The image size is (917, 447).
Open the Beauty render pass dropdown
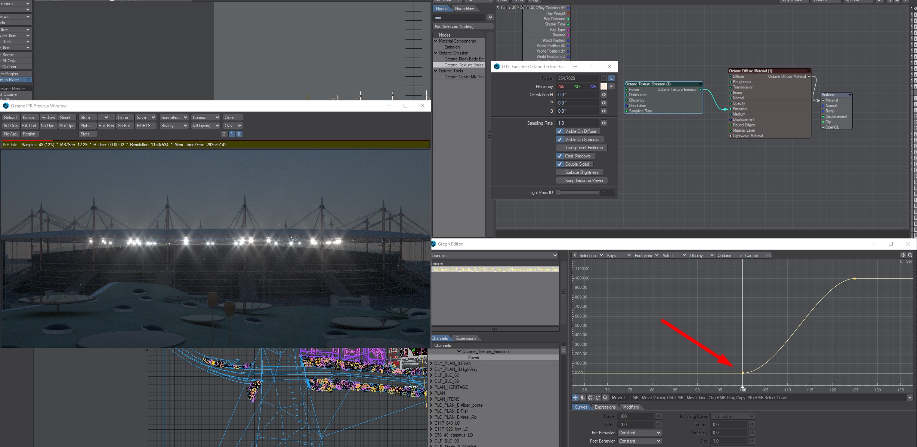tap(174, 126)
